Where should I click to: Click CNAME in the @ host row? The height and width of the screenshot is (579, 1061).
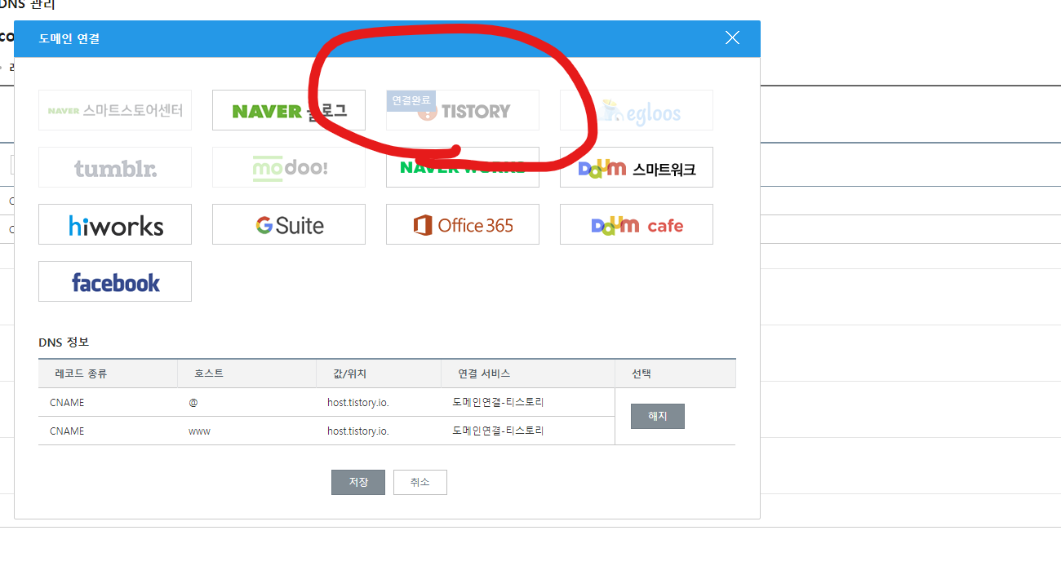point(67,403)
